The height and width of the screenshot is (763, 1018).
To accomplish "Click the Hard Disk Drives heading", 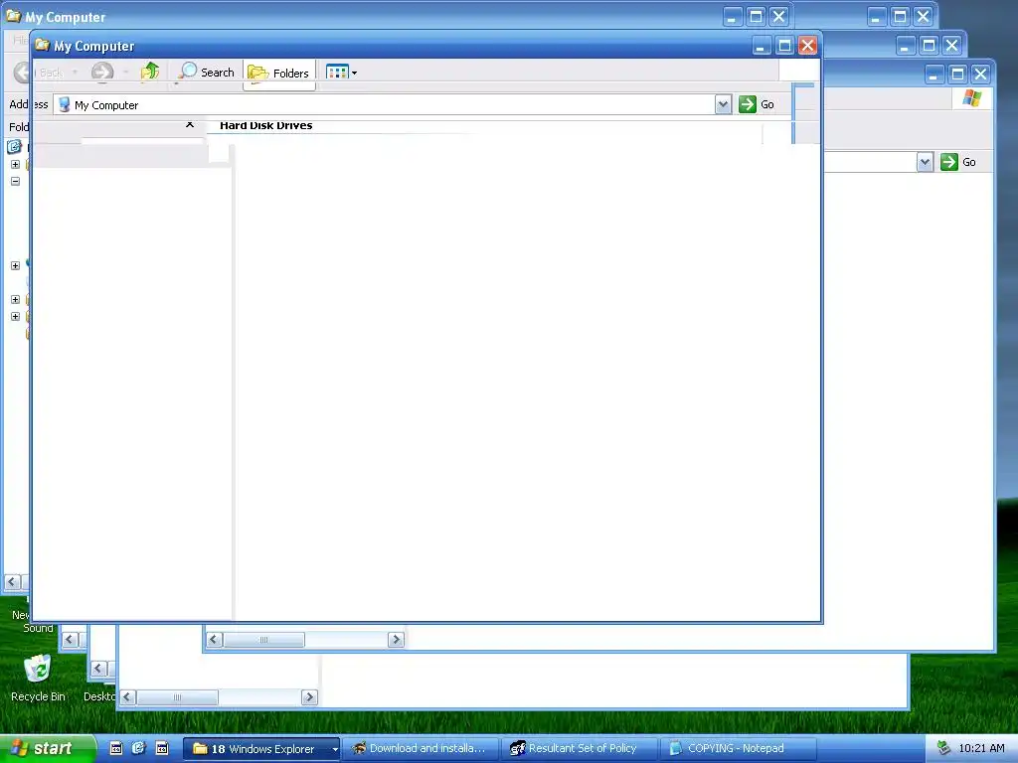I will pyautogui.click(x=265, y=125).
